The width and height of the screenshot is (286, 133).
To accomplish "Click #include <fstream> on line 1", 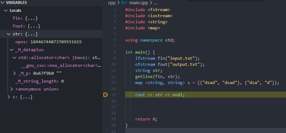I will coord(147,10).
